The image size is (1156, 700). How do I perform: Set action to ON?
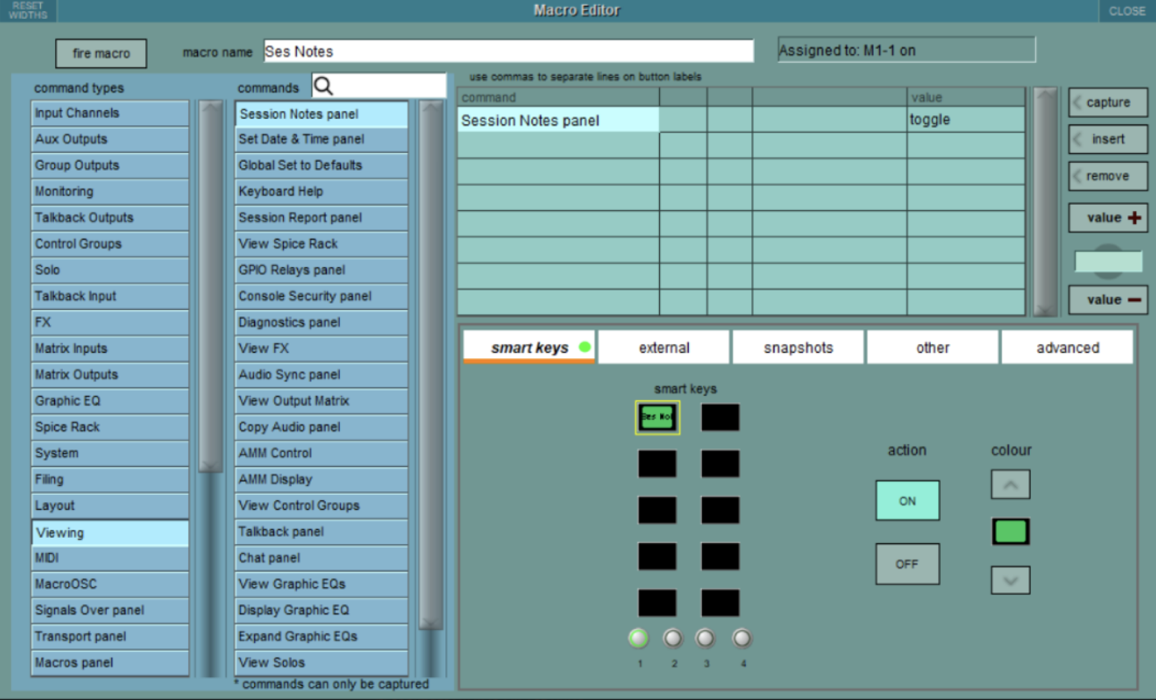(907, 501)
